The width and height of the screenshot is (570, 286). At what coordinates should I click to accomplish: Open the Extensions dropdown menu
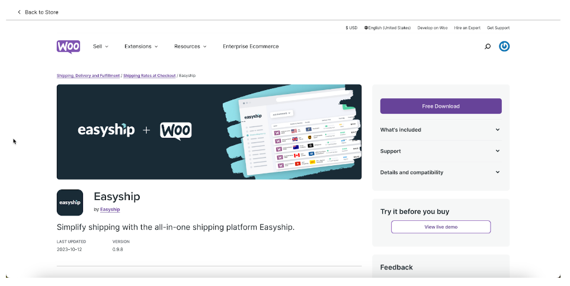pyautogui.click(x=141, y=47)
